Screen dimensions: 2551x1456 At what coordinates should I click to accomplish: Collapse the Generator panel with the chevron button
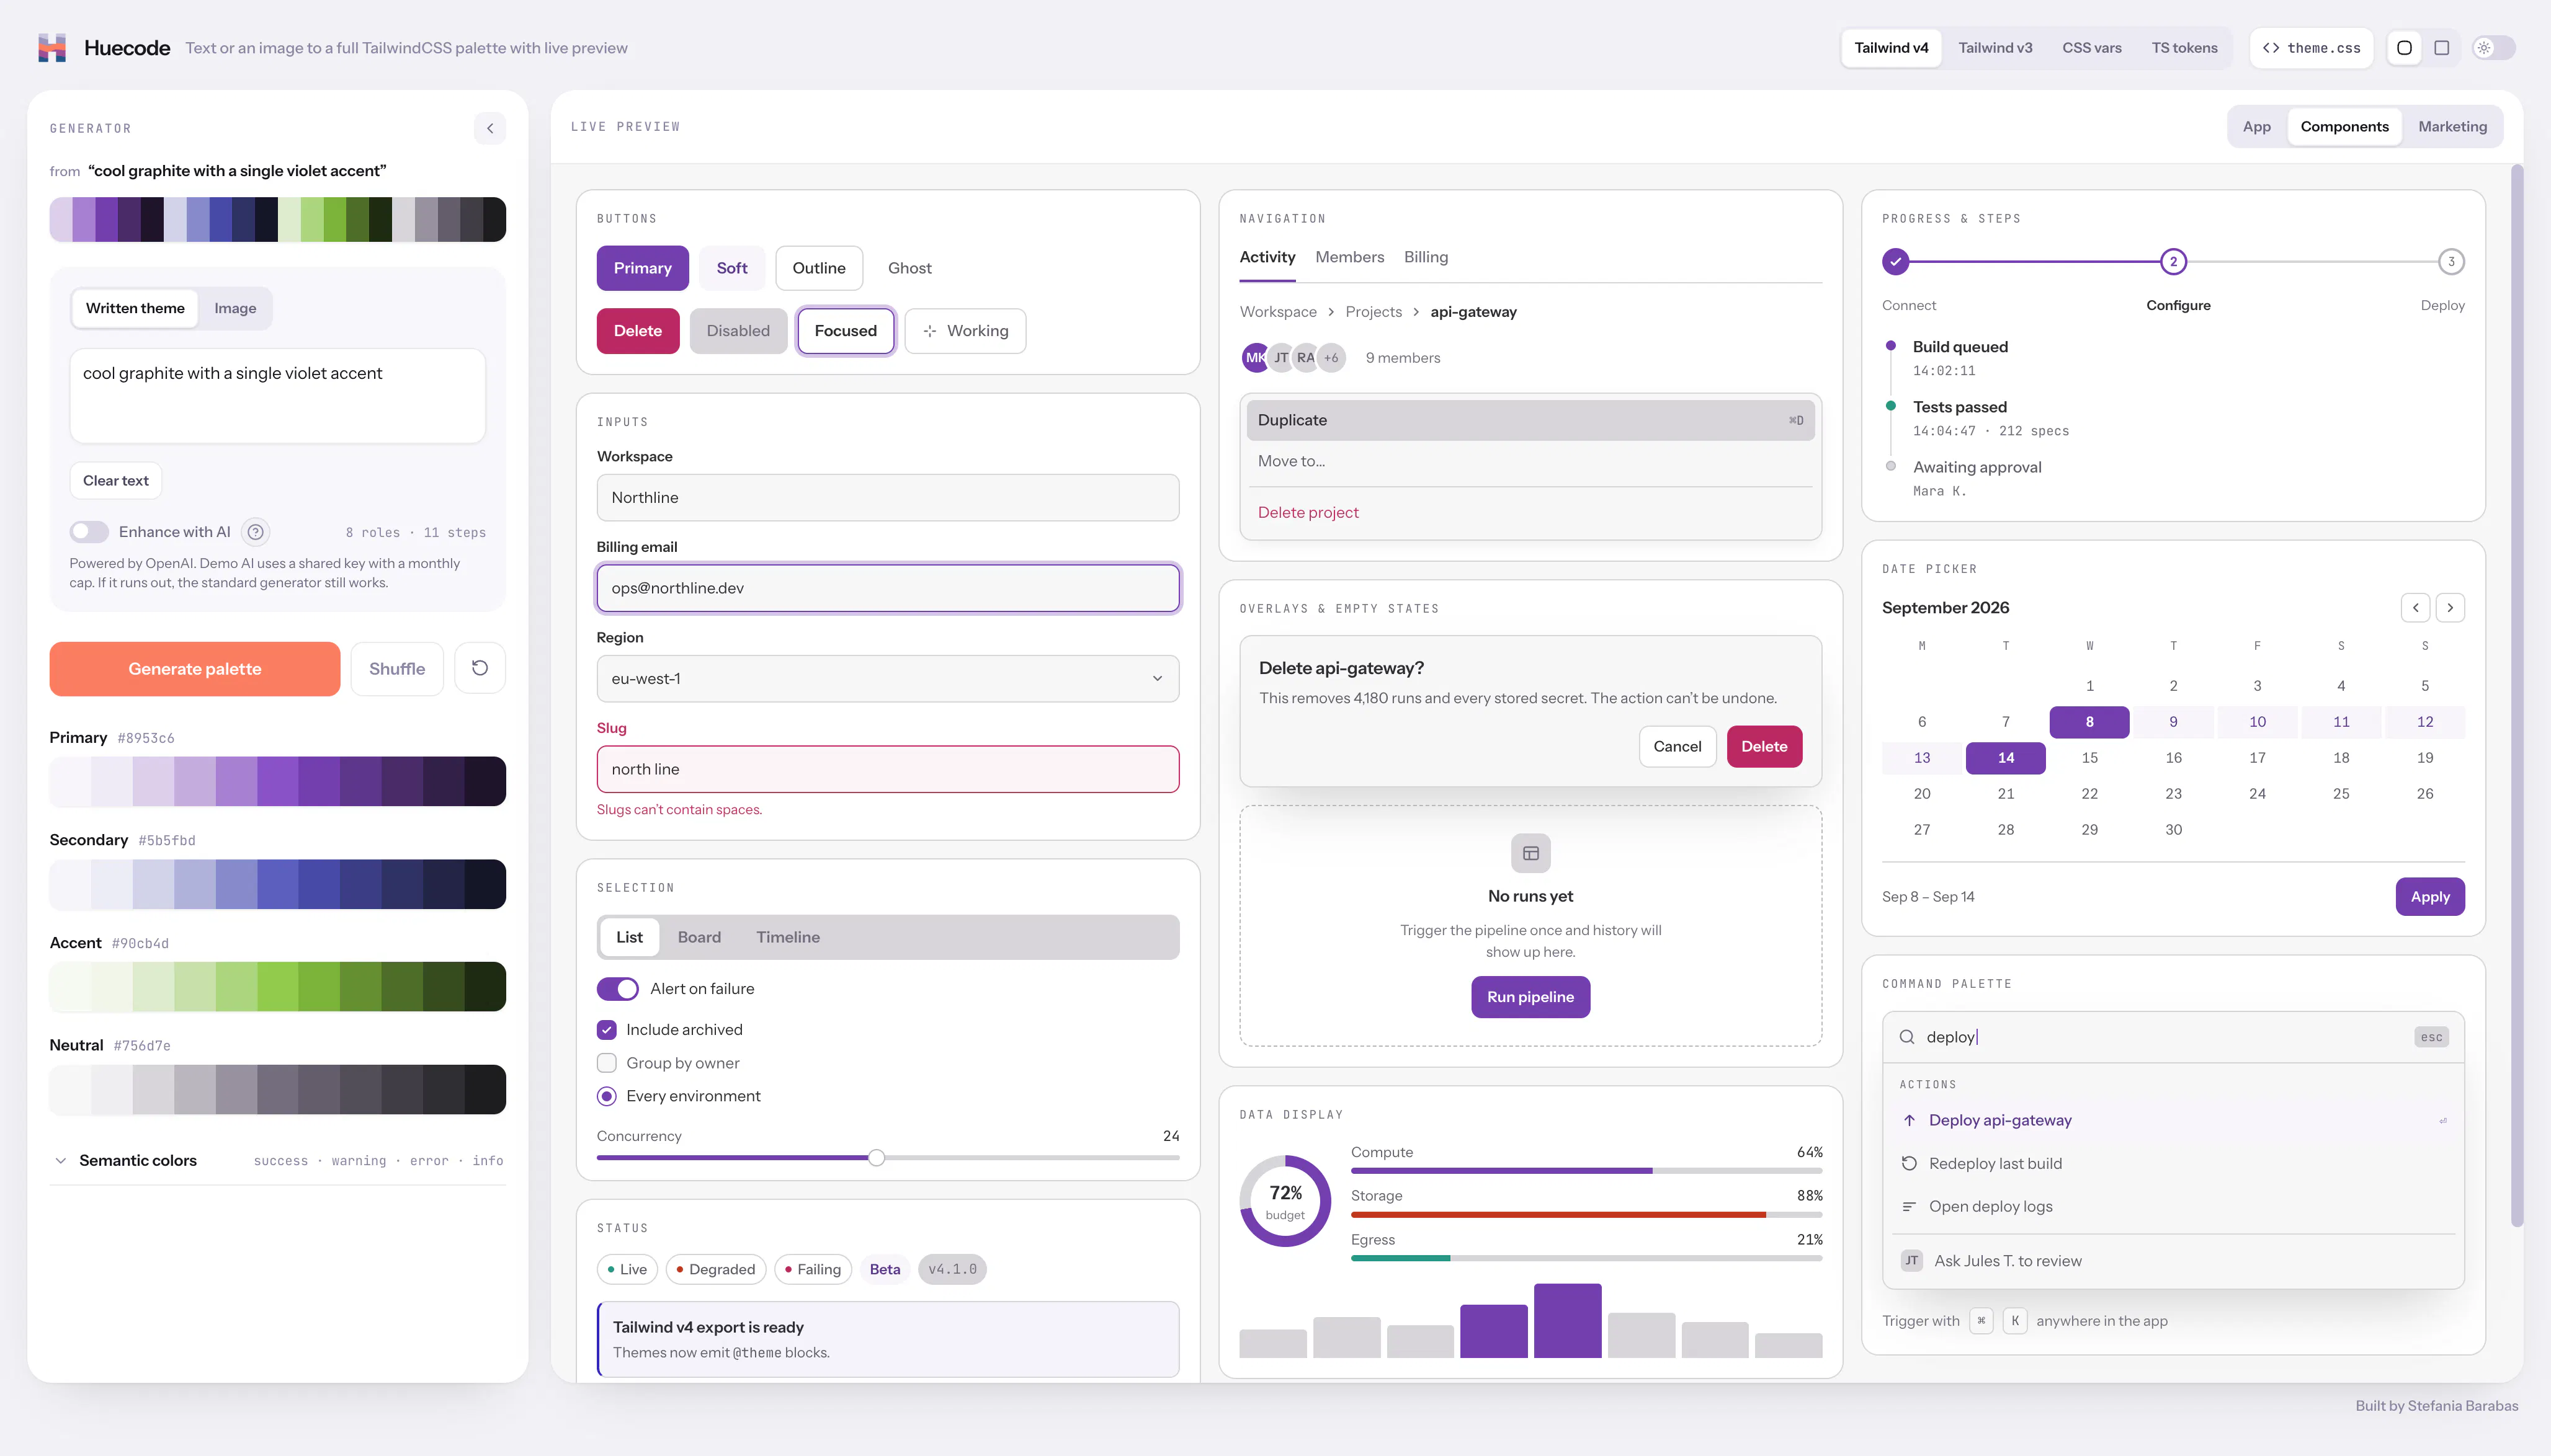pyautogui.click(x=489, y=128)
